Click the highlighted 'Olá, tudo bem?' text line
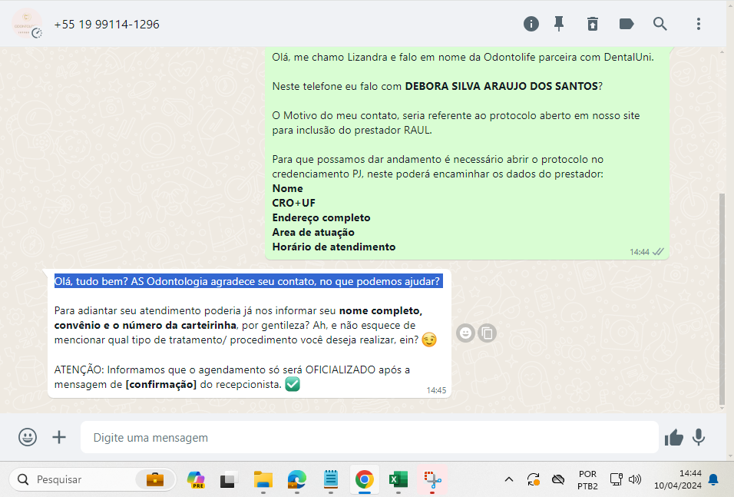This screenshot has height=497, width=734. pos(248,281)
